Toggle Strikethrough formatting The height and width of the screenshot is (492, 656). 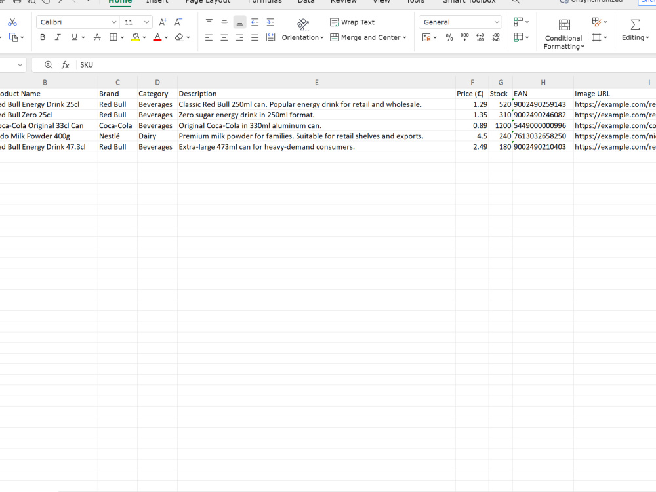97,37
